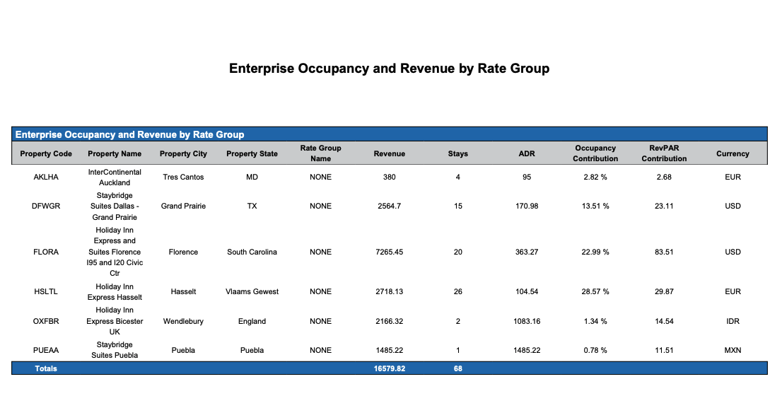The height and width of the screenshot is (408, 782).
Task: Select the Rate Group Name column header
Action: (x=320, y=153)
